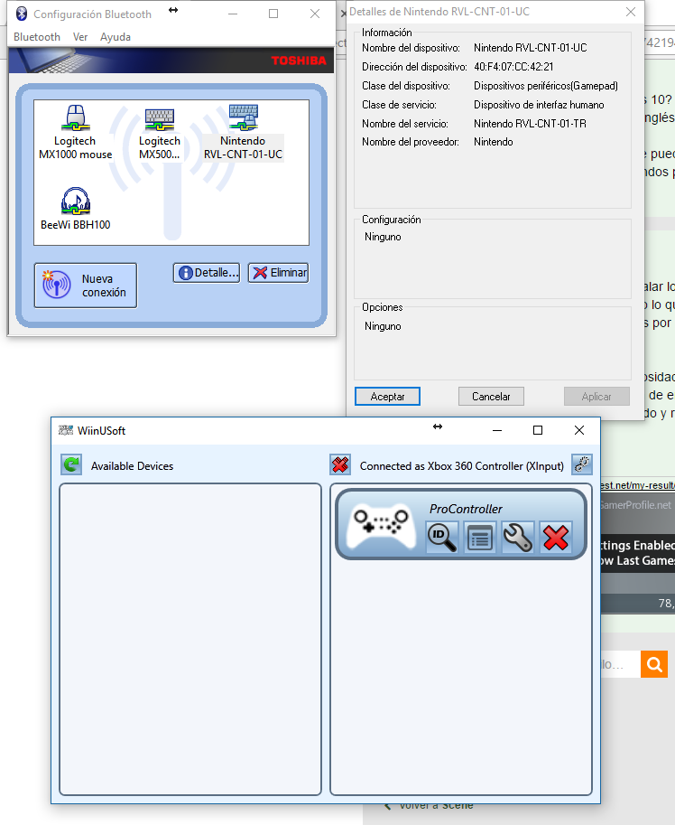Viewport: 675px width, 825px height.
Task: Click the TOSHIBA logo banner
Action: (x=299, y=61)
